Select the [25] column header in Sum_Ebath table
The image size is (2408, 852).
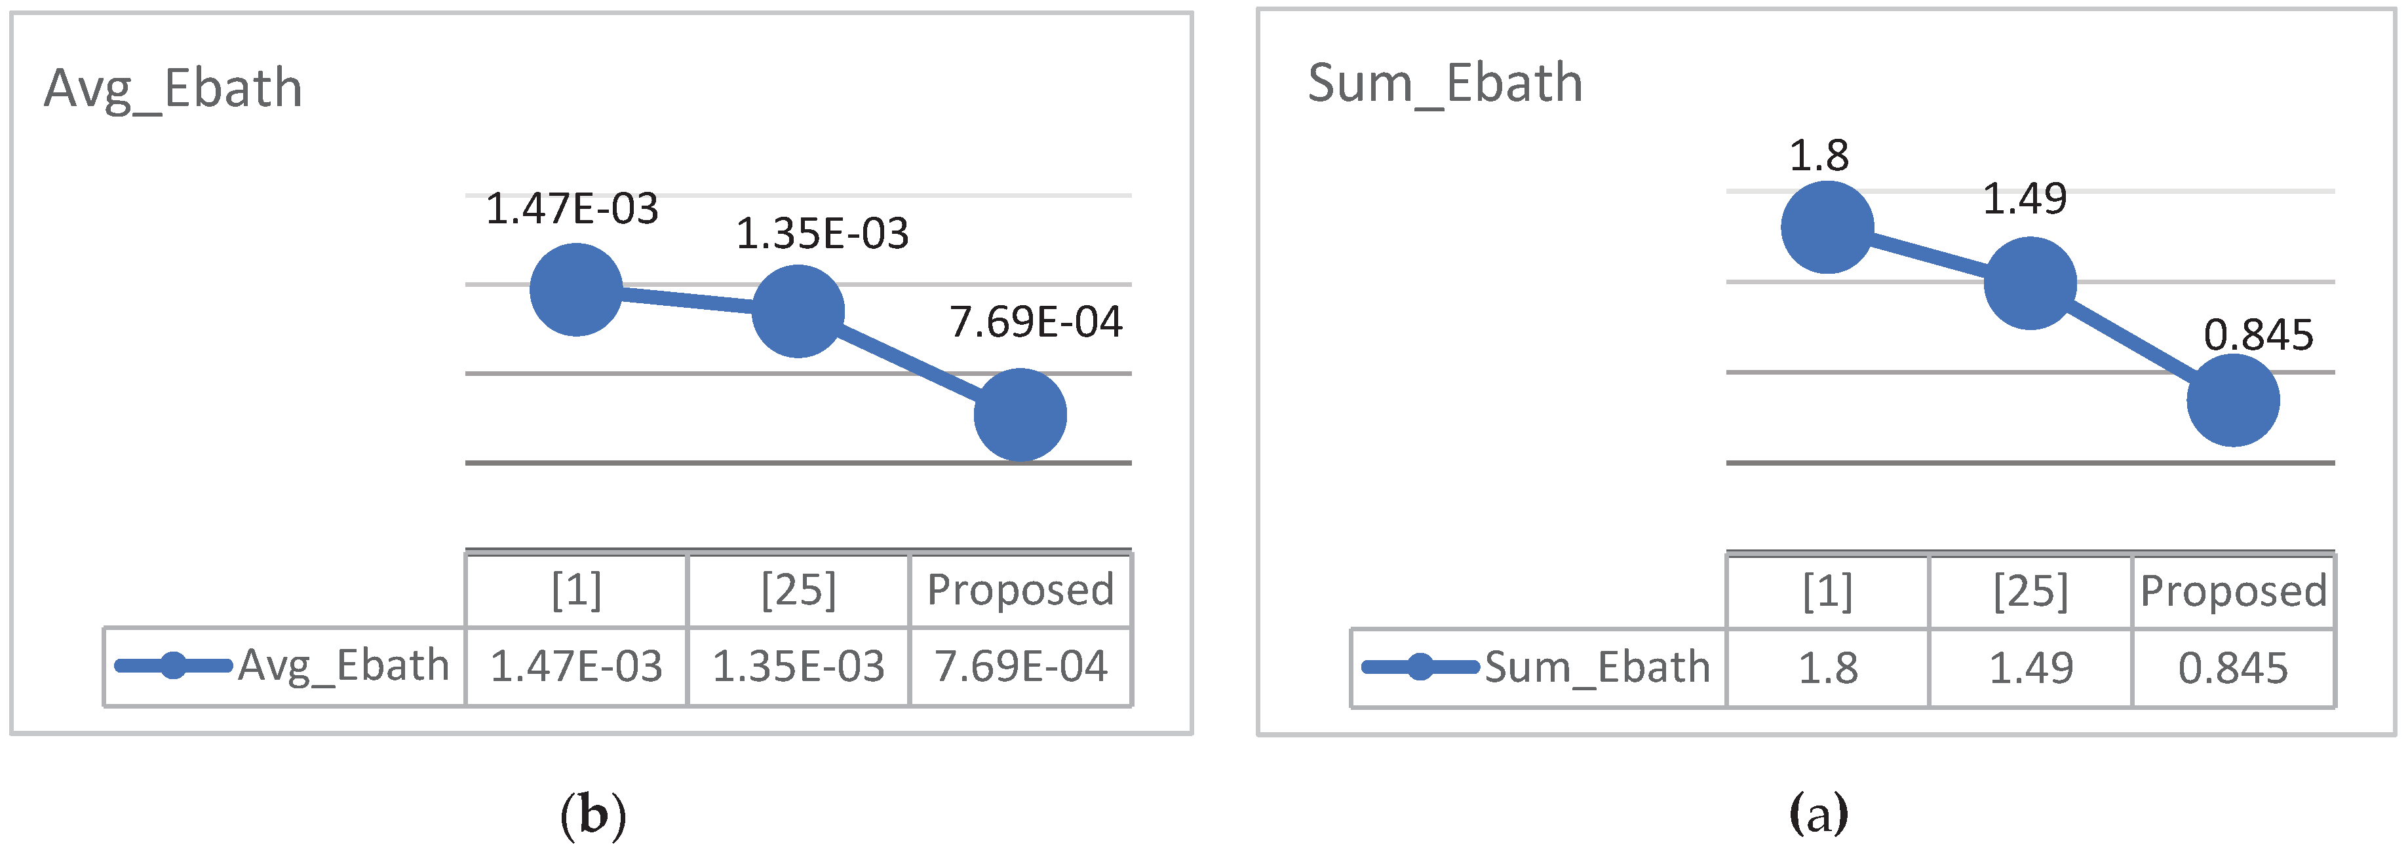pyautogui.click(x=2030, y=591)
